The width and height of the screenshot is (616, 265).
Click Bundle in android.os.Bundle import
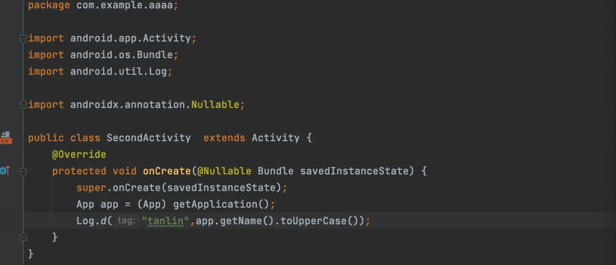point(155,55)
